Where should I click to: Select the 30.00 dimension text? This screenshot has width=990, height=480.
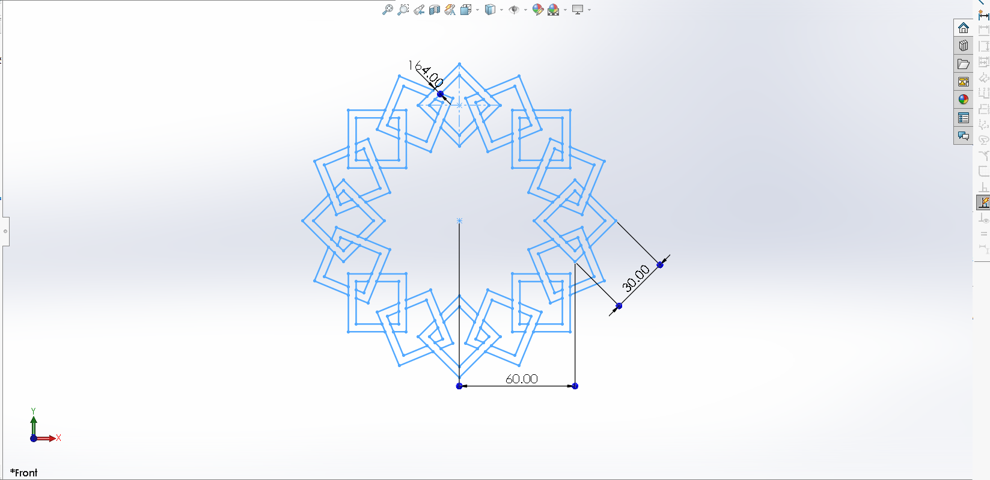[x=635, y=278]
